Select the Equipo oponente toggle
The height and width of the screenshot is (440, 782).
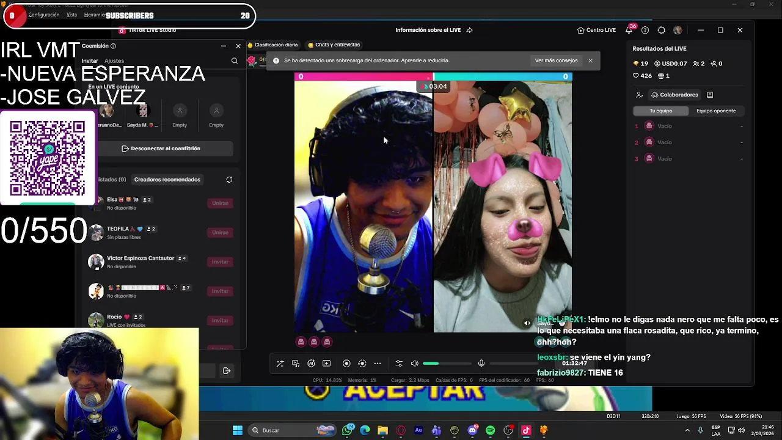tap(716, 111)
